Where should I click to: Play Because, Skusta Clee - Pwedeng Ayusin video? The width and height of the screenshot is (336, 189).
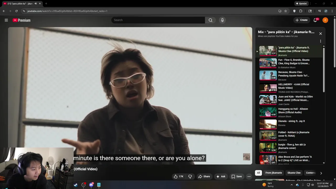point(289,76)
